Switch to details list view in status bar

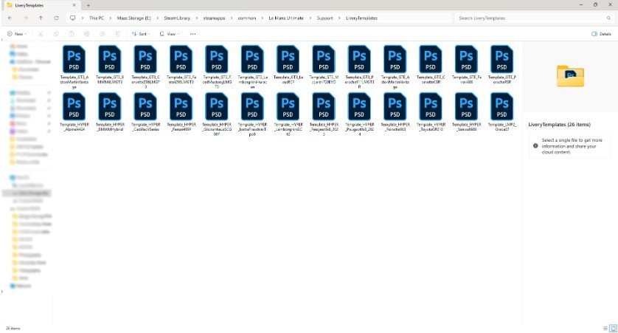point(605,328)
